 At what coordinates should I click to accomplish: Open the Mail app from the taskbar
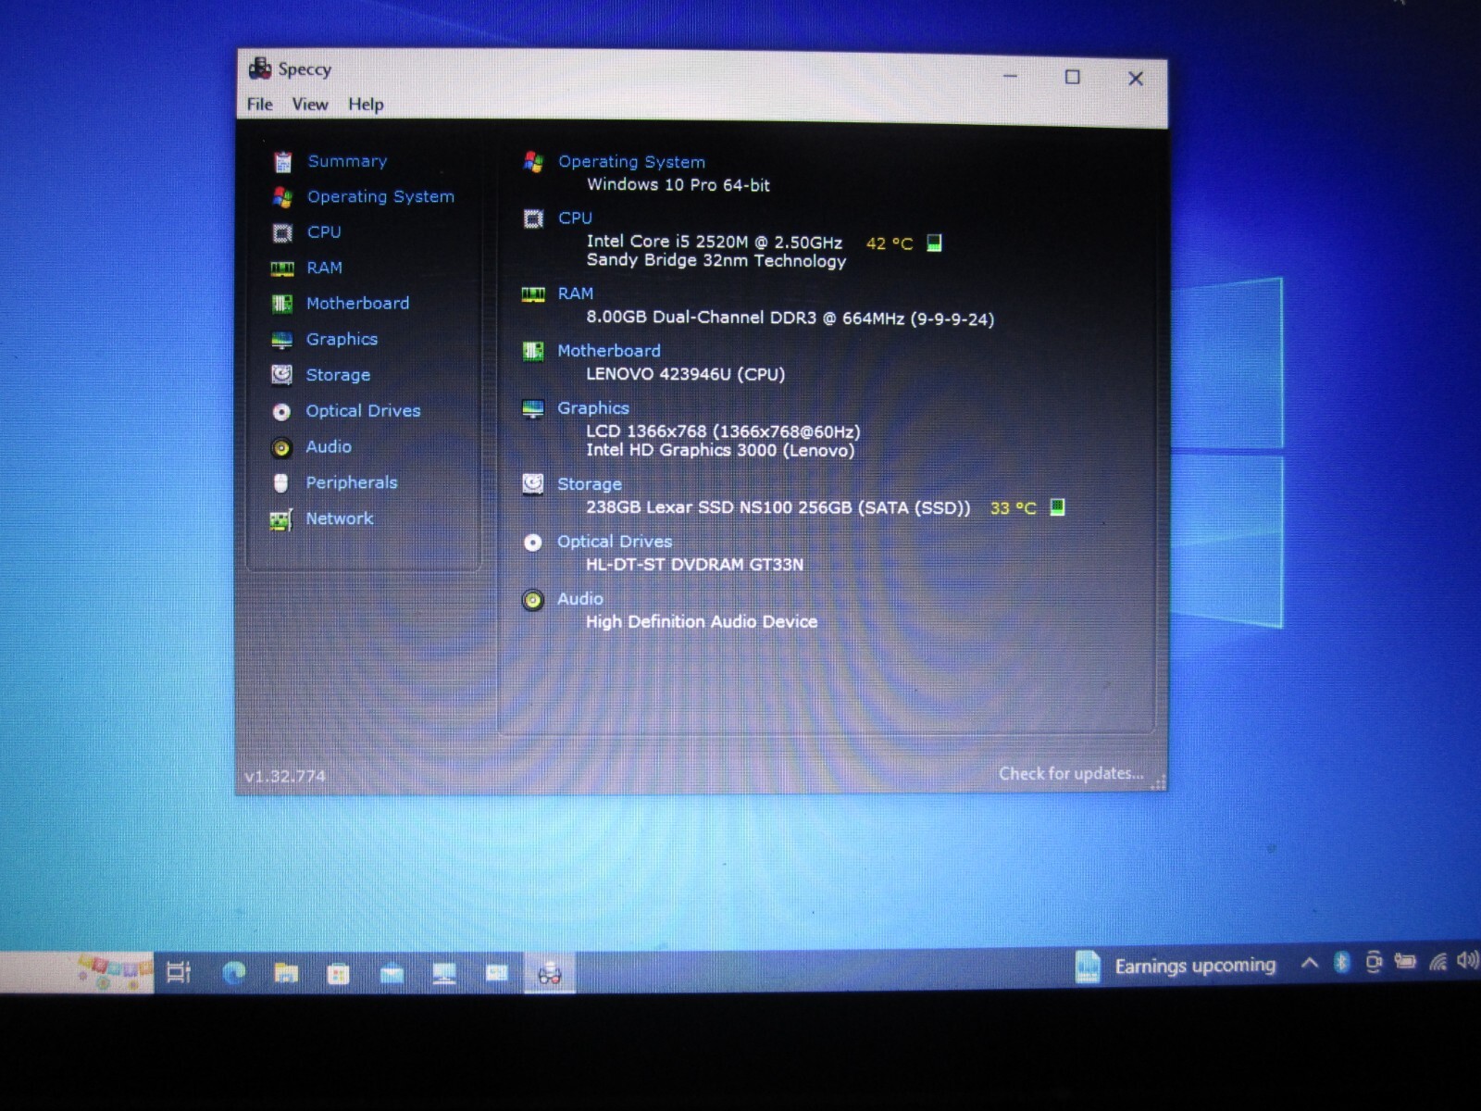click(x=392, y=973)
